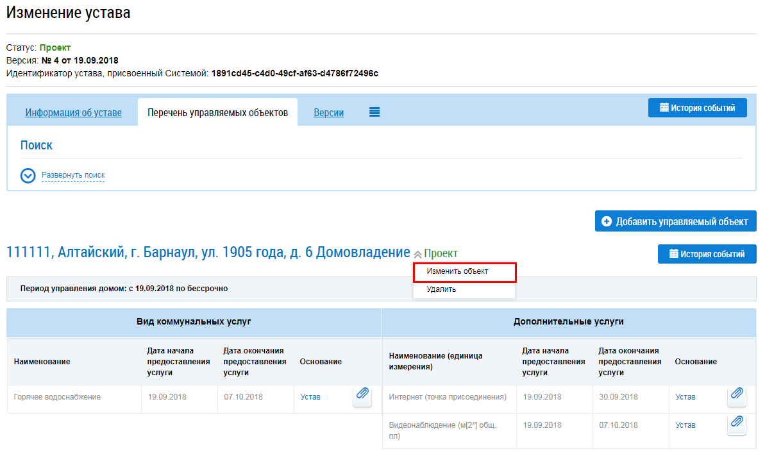The width and height of the screenshot is (765, 456).
Task: Click the Развернуть поиск link
Action: coord(73,175)
